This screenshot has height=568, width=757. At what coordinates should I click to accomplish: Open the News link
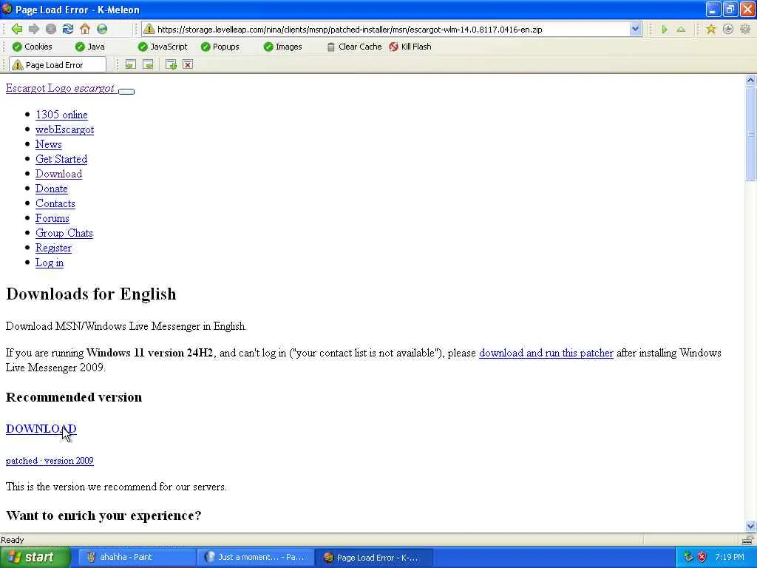[x=49, y=144]
